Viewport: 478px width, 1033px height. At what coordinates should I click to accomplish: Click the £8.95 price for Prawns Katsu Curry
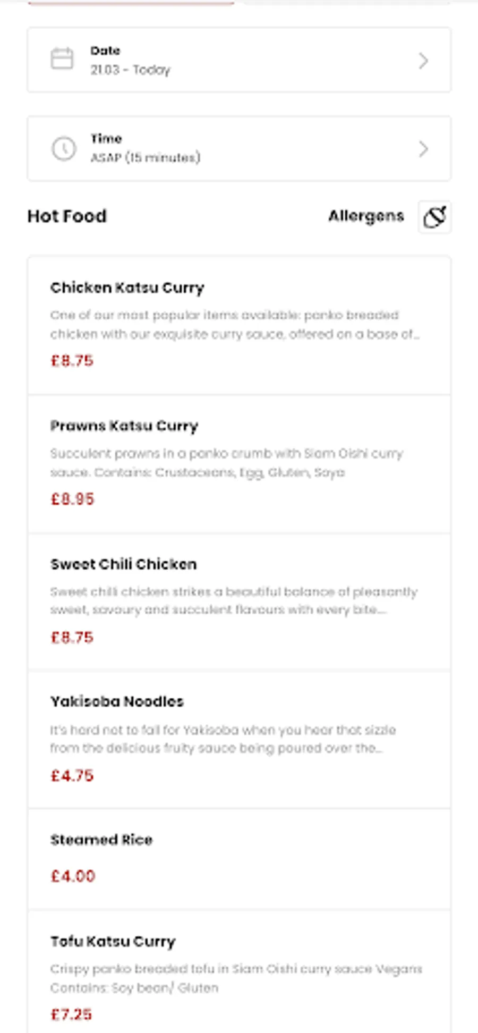tap(72, 499)
